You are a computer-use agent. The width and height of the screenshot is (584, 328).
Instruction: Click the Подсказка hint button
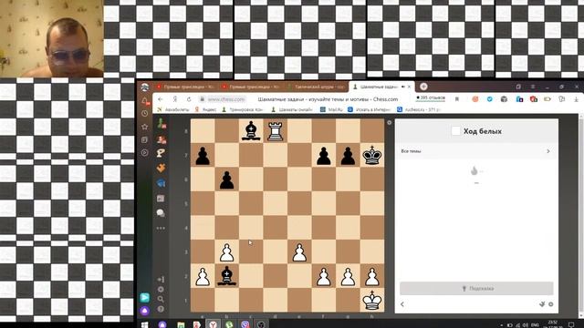(x=476, y=289)
